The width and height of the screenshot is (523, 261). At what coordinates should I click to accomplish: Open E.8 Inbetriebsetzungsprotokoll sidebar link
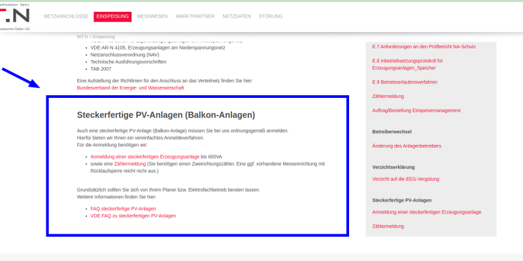tap(407, 64)
